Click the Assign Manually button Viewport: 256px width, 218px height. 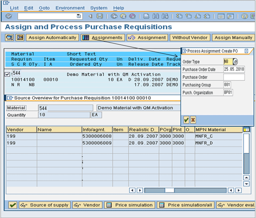point(233,37)
